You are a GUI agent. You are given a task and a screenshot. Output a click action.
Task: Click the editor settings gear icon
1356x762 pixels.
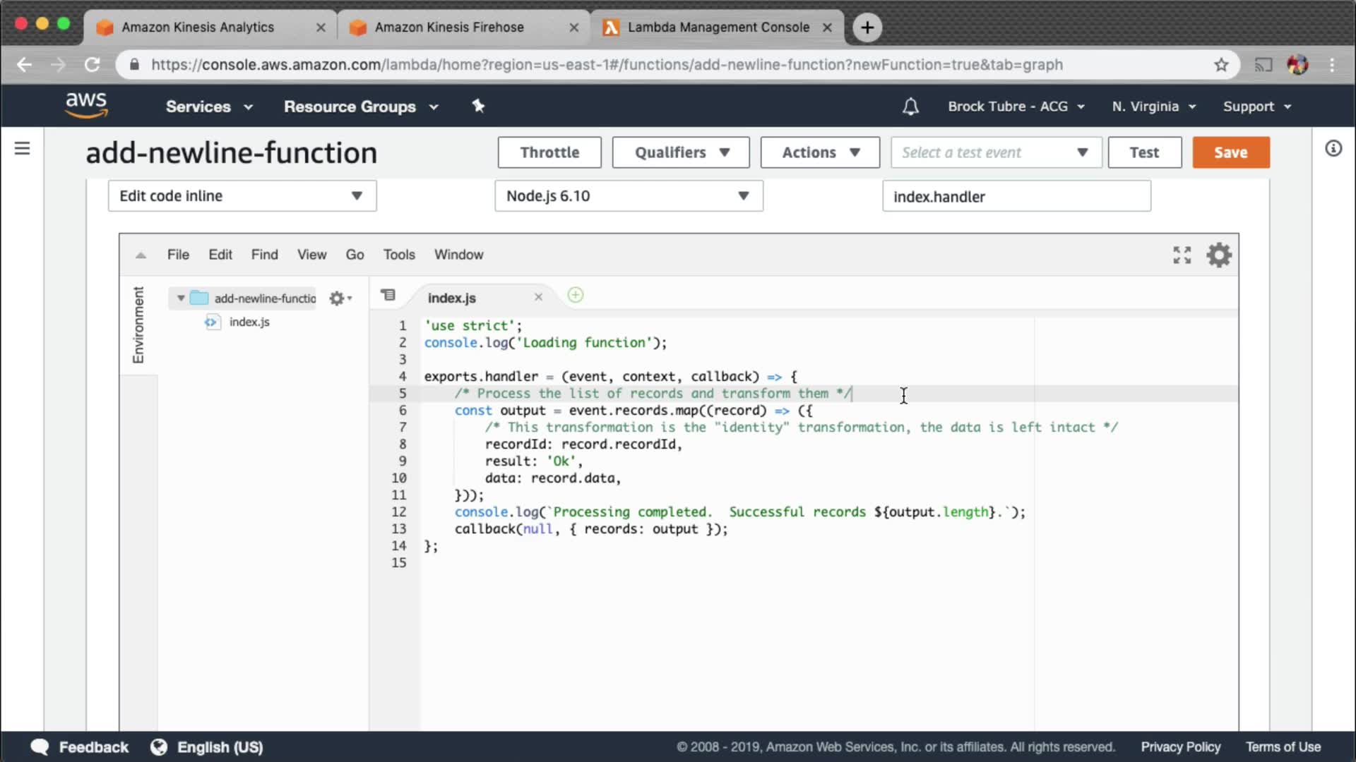[1219, 255]
